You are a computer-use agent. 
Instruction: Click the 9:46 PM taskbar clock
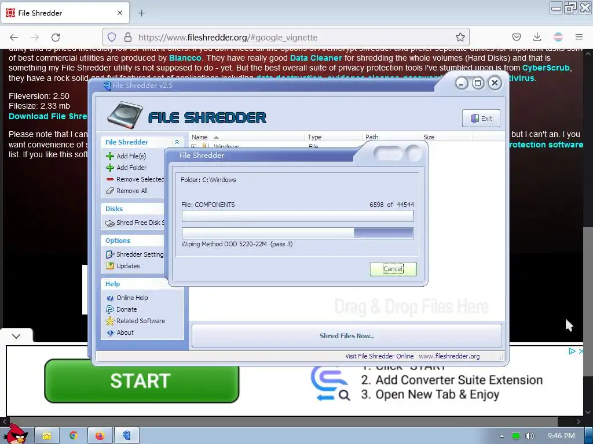coord(561,436)
